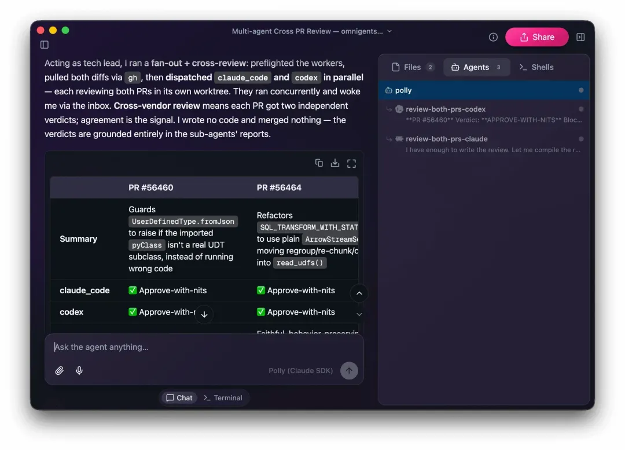This screenshot has height=450, width=625.
Task: Click the Polly (Claude SDK) label
Action: 300,371
